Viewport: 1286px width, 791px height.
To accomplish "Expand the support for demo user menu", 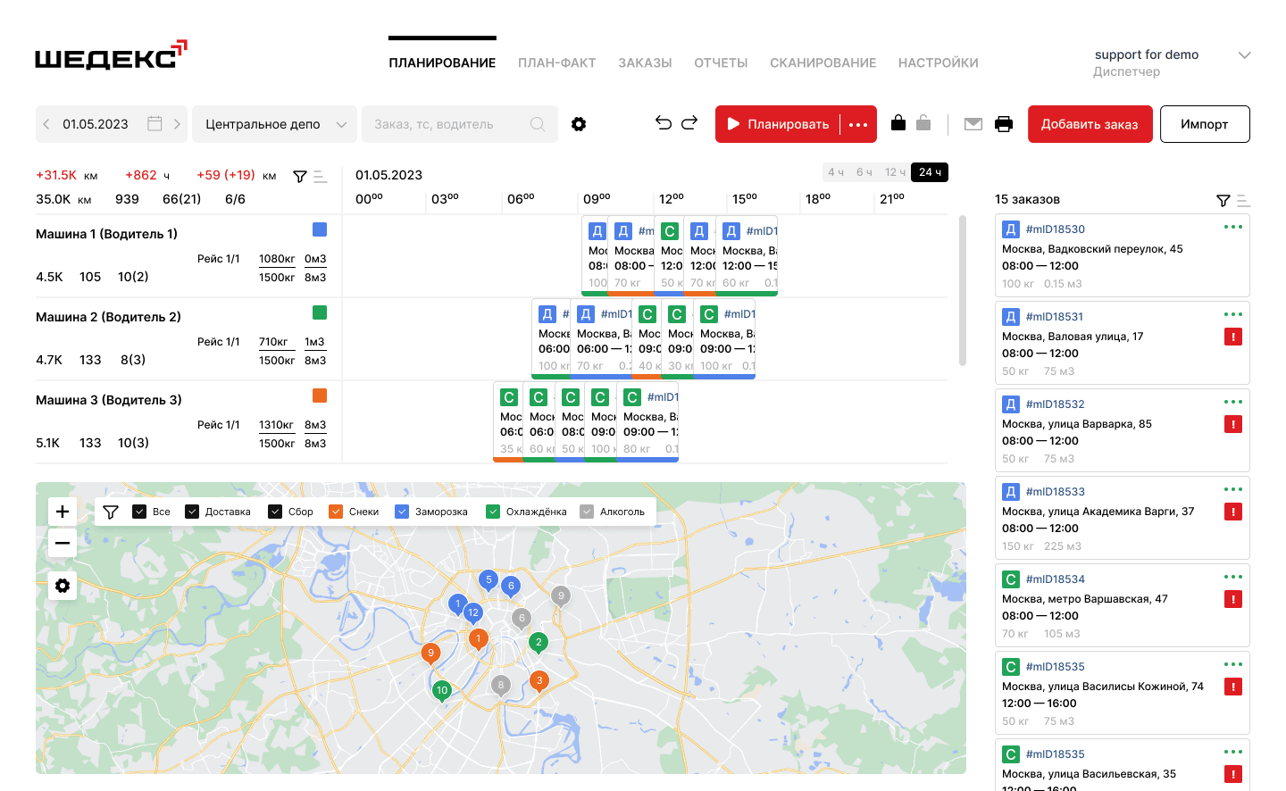I will pyautogui.click(x=1245, y=55).
